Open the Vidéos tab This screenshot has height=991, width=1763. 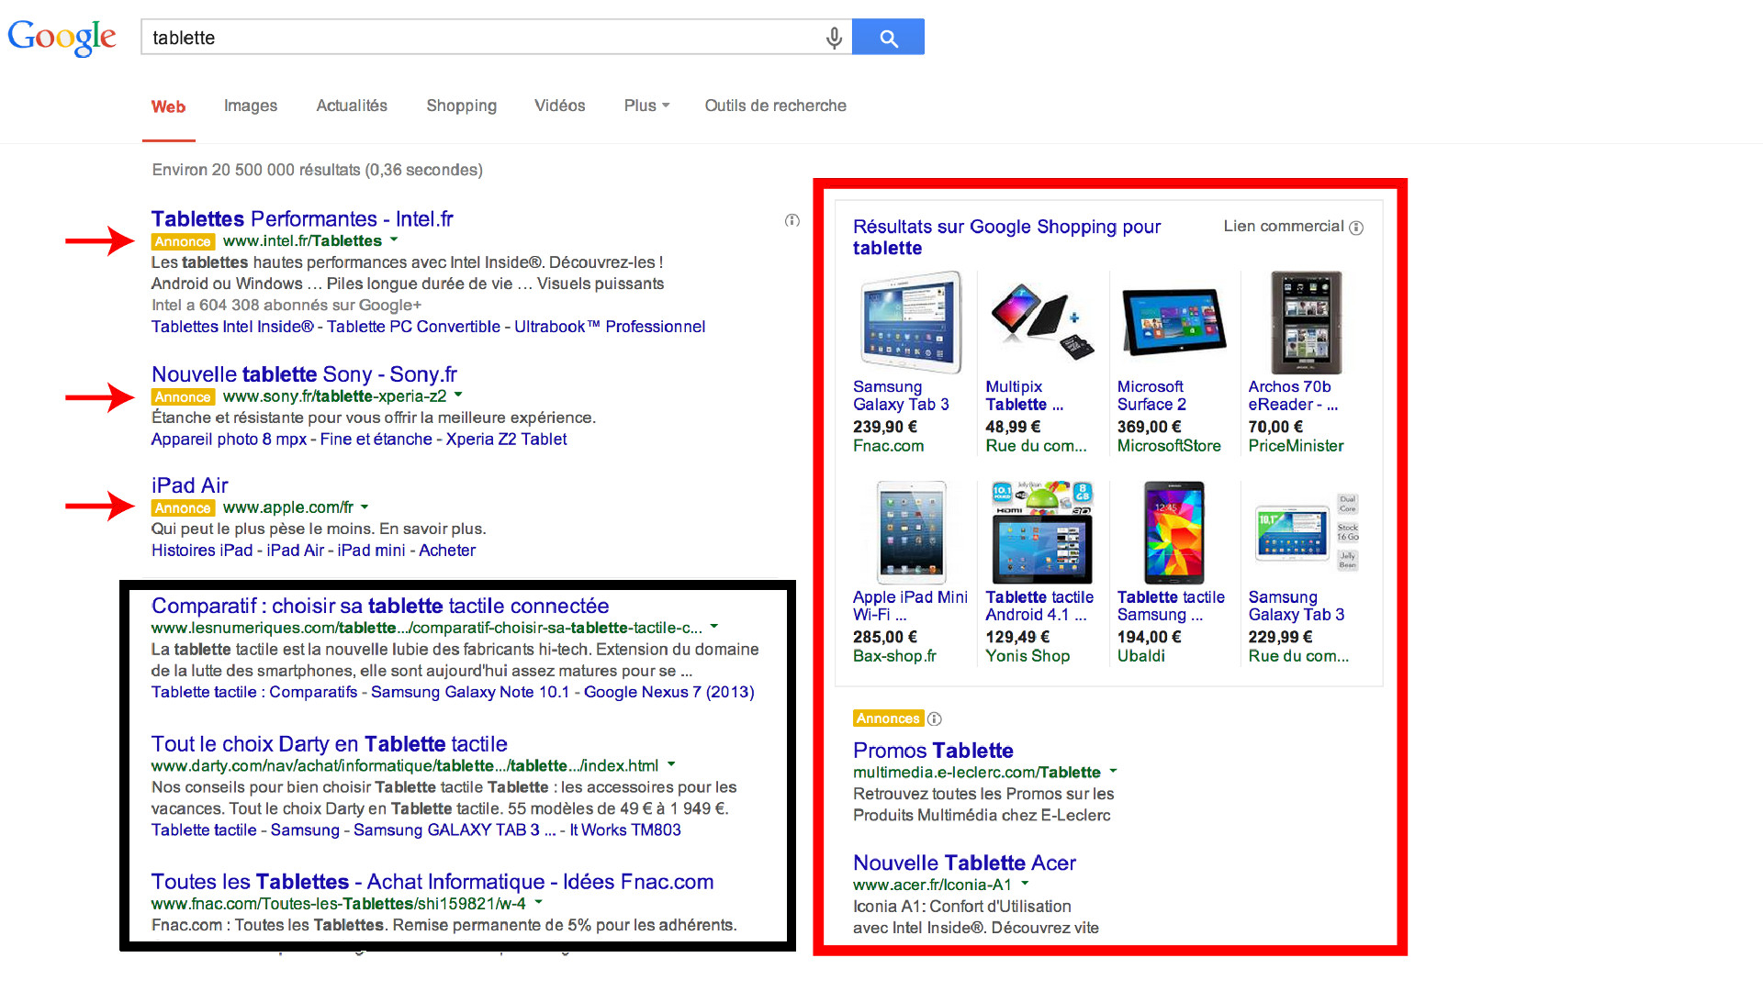(560, 106)
